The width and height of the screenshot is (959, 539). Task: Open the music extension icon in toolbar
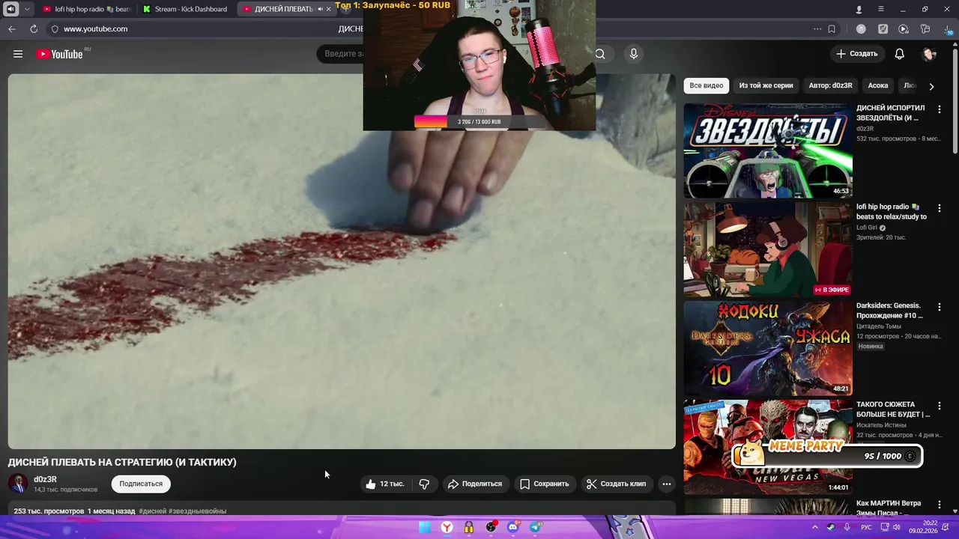(x=861, y=29)
